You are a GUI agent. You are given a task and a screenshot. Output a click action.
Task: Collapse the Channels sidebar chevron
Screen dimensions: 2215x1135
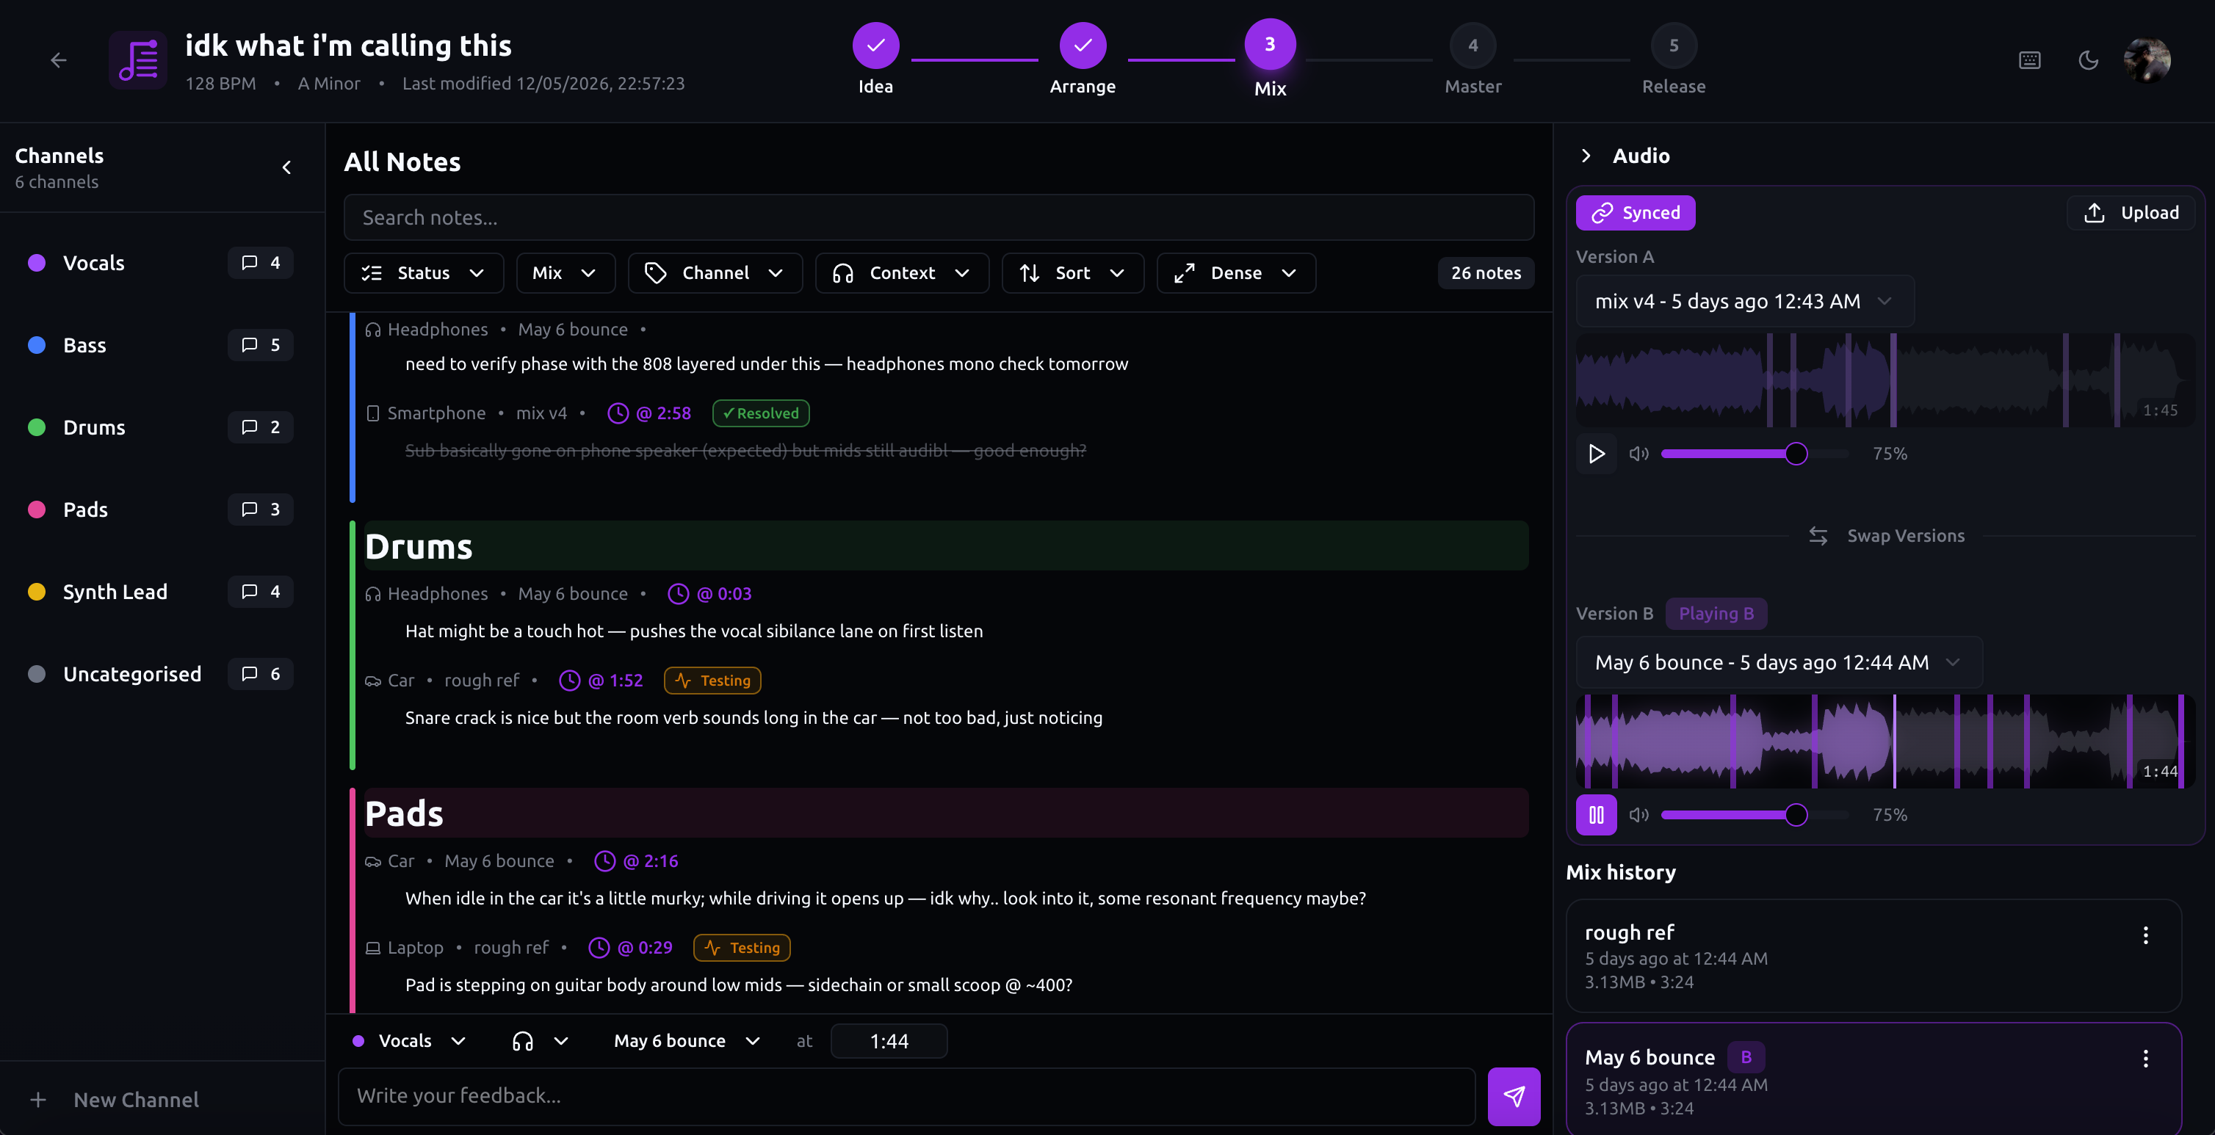click(287, 167)
